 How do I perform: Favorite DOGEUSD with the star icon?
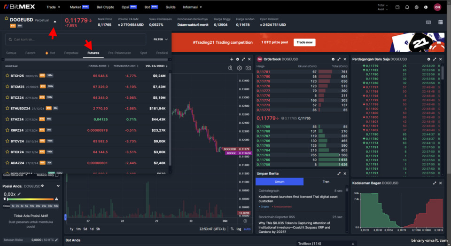tap(6, 18)
